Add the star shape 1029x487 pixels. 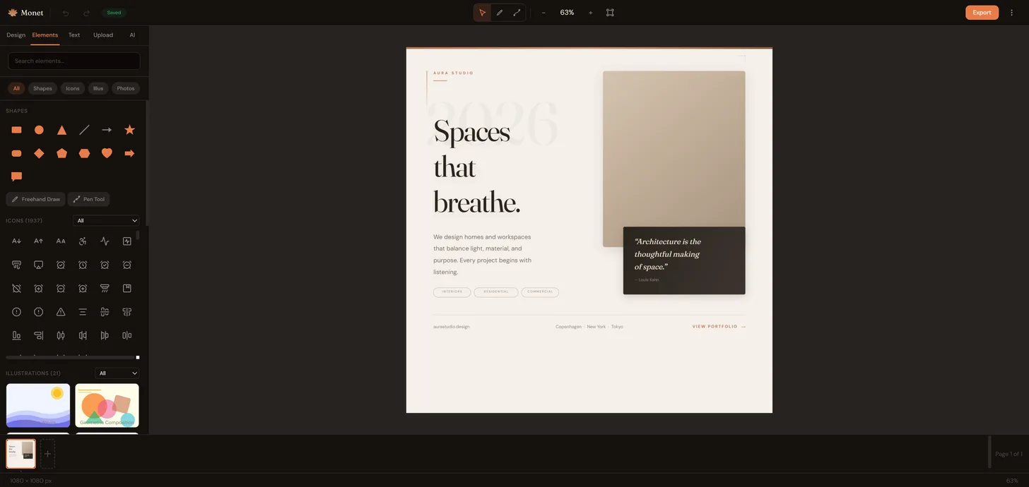tap(129, 130)
